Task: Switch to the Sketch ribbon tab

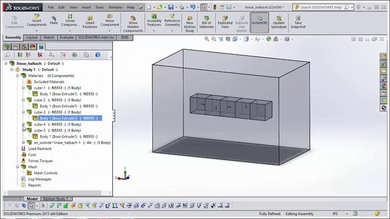Action: 49,38
